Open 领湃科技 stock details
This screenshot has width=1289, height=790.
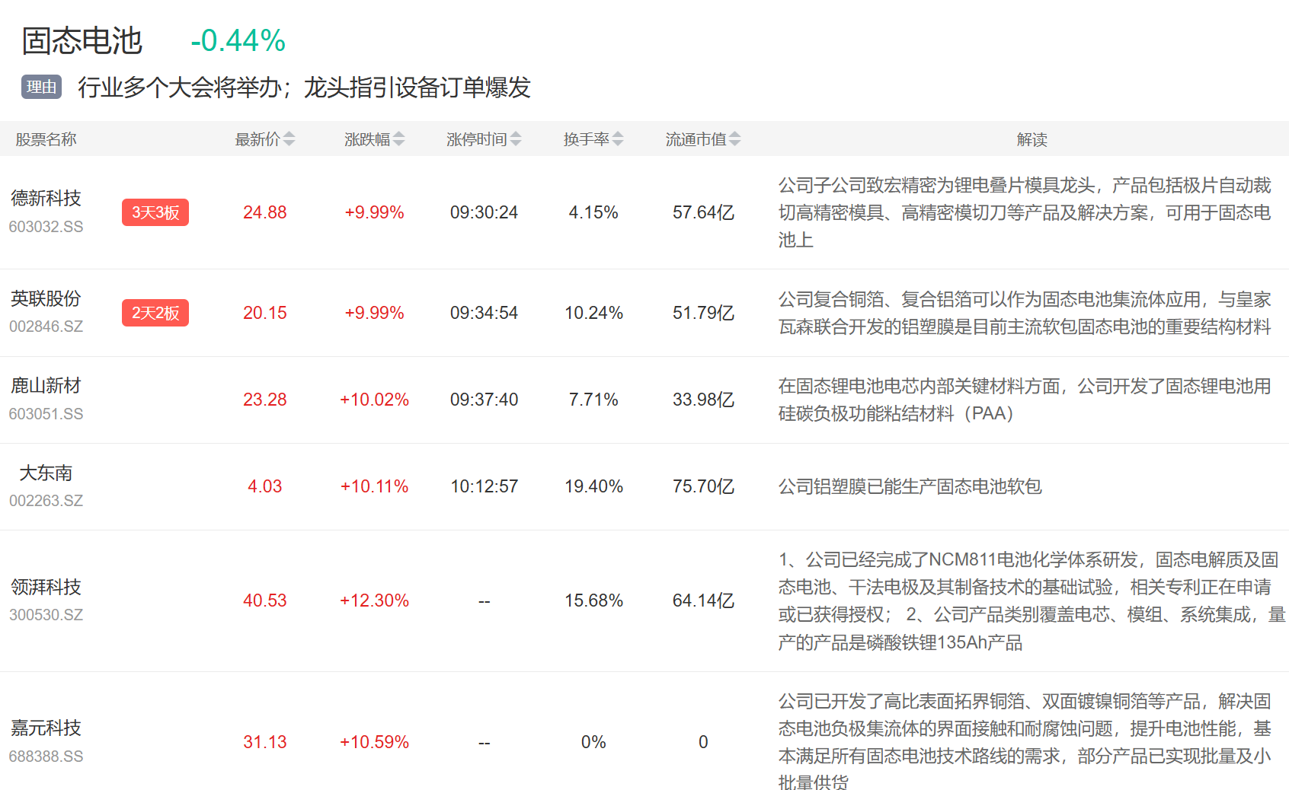click(46, 588)
